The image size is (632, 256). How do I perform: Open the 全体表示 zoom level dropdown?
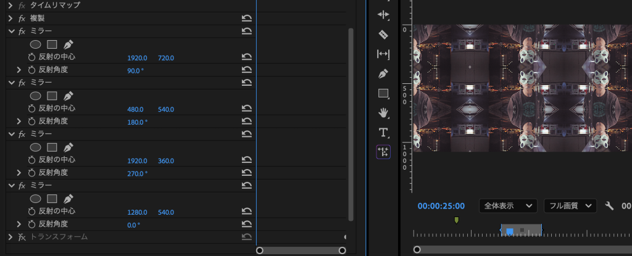(x=507, y=206)
